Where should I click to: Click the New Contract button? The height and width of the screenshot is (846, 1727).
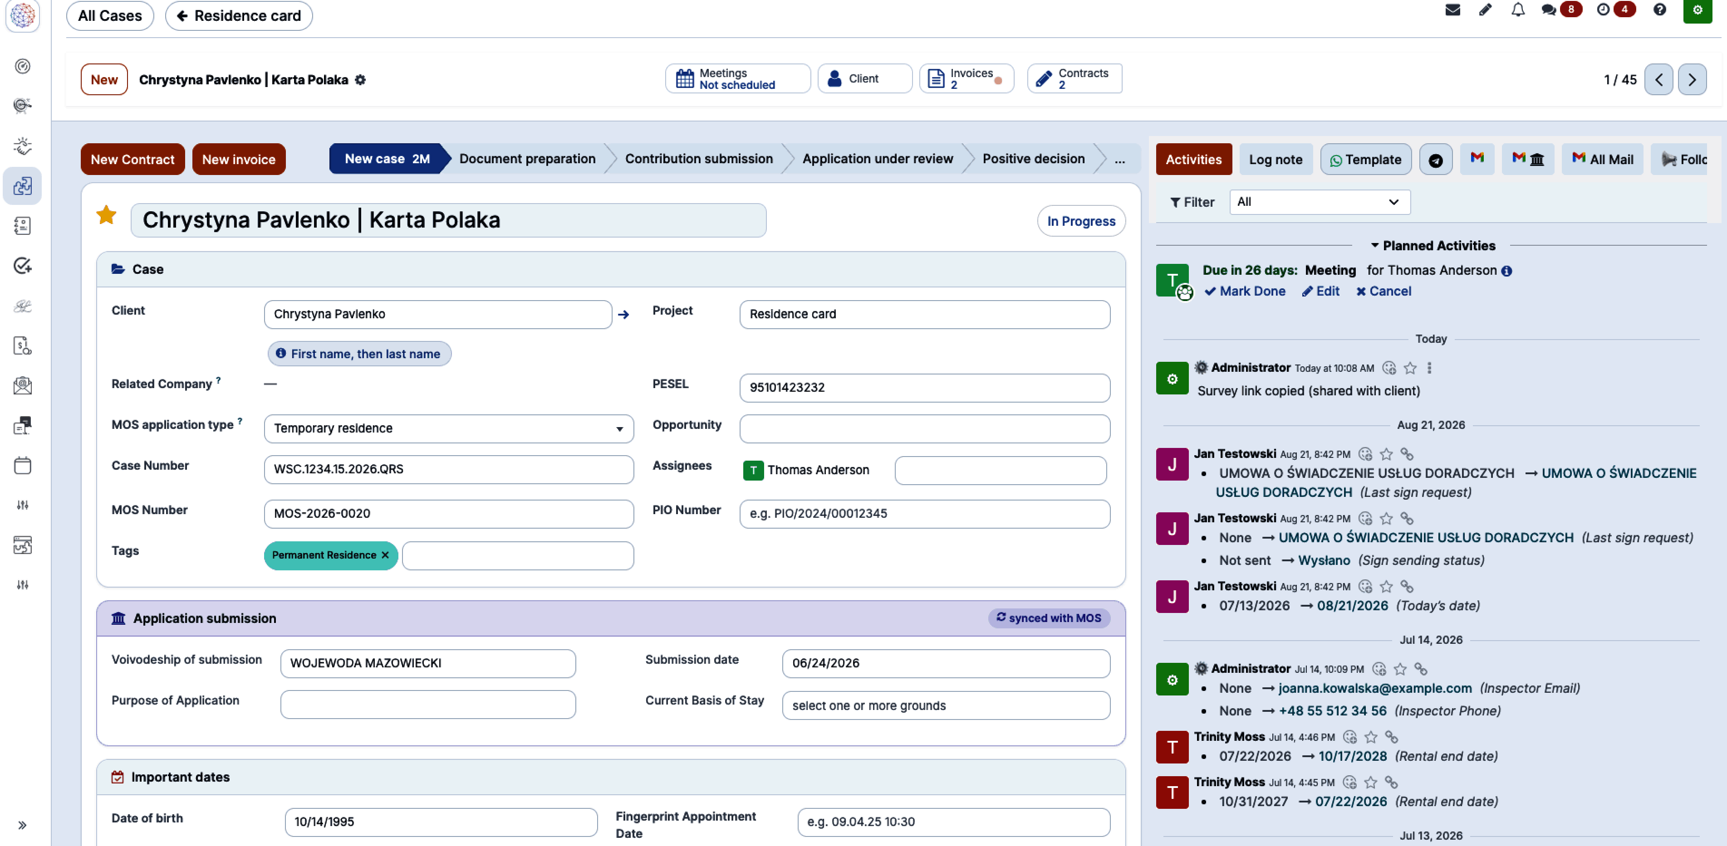point(133,160)
